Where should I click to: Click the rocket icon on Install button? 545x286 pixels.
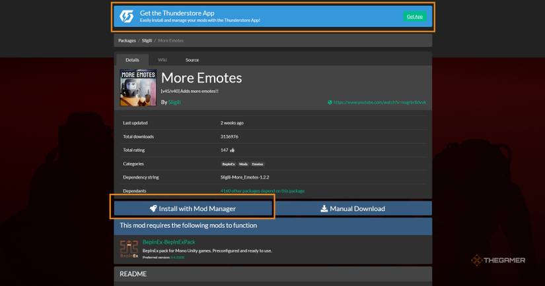[x=153, y=208]
